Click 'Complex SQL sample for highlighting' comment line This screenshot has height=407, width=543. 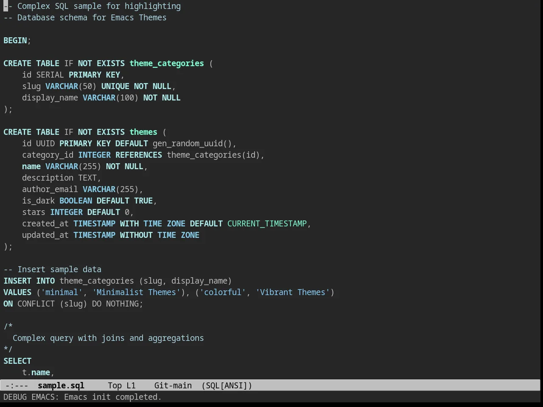tap(92, 6)
